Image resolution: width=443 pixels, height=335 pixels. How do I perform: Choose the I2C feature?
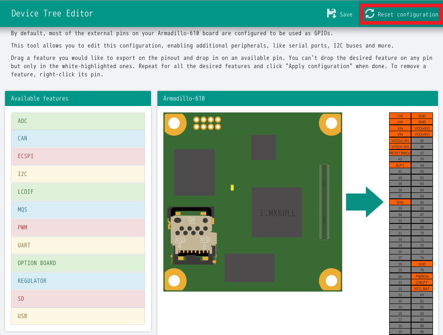[78, 174]
